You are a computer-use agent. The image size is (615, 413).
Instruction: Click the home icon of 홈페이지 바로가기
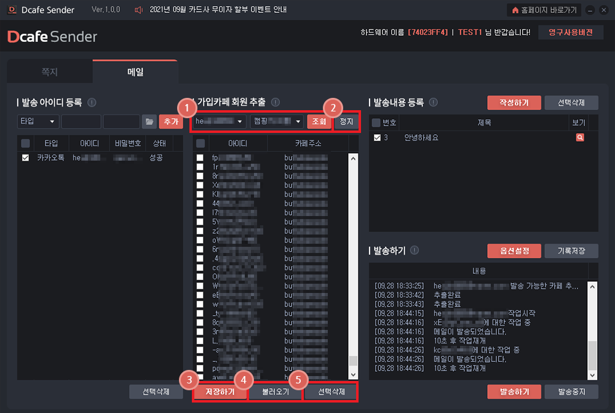pyautogui.click(x=515, y=10)
